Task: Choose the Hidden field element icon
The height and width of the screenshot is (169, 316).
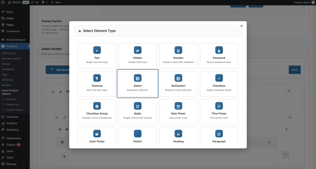Action: click(138, 50)
